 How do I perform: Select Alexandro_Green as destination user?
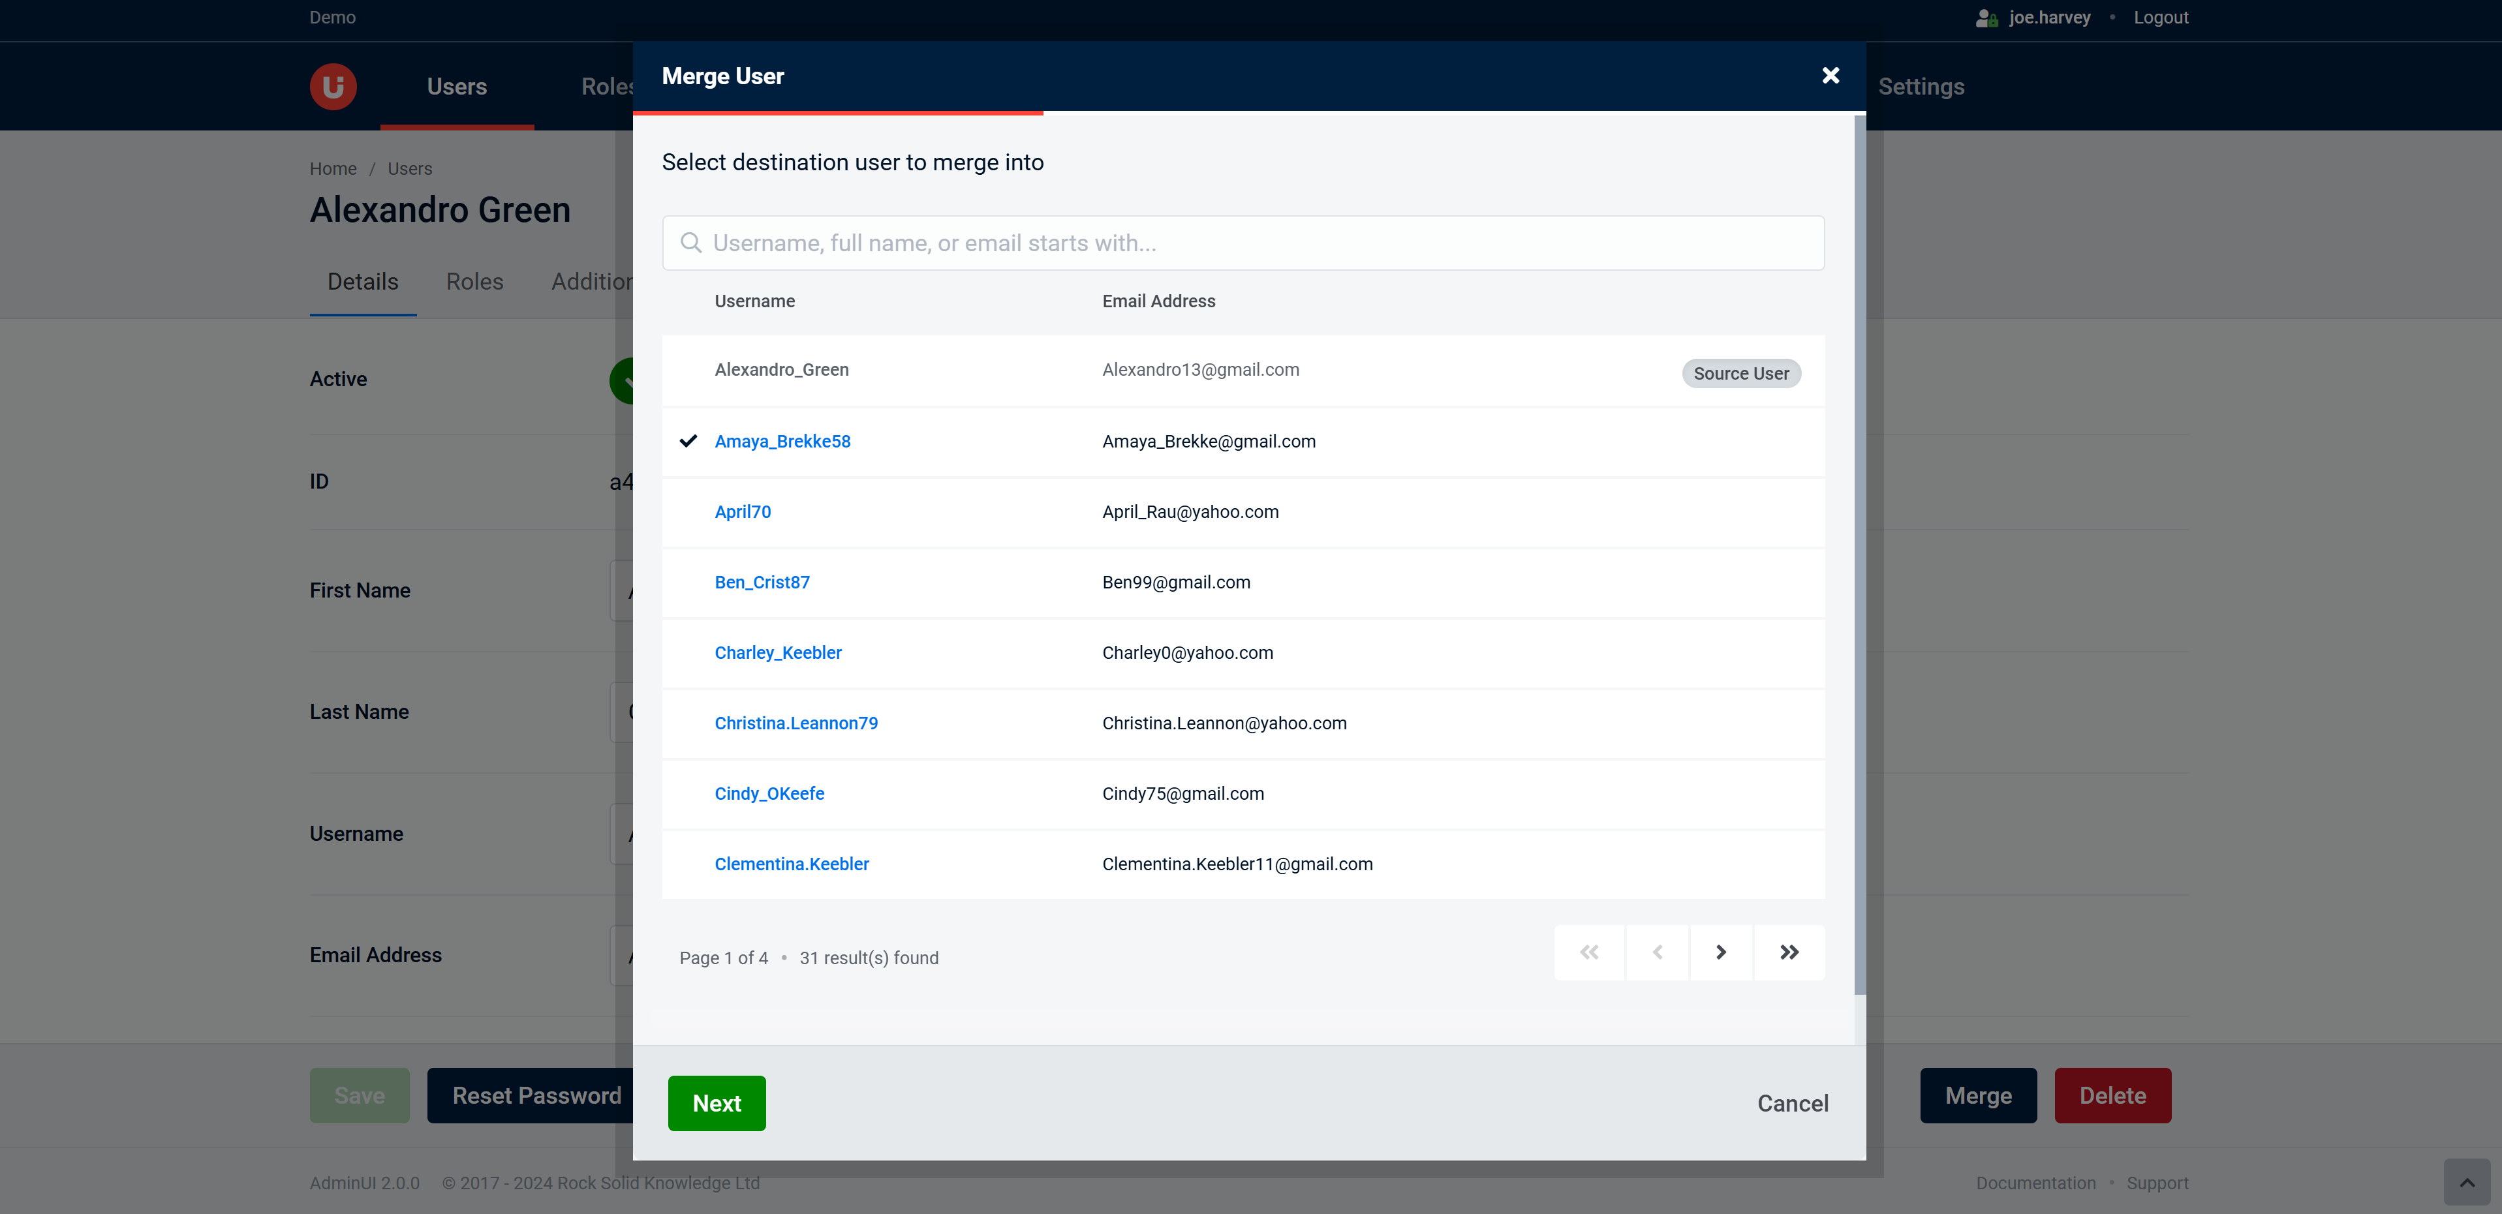(782, 369)
